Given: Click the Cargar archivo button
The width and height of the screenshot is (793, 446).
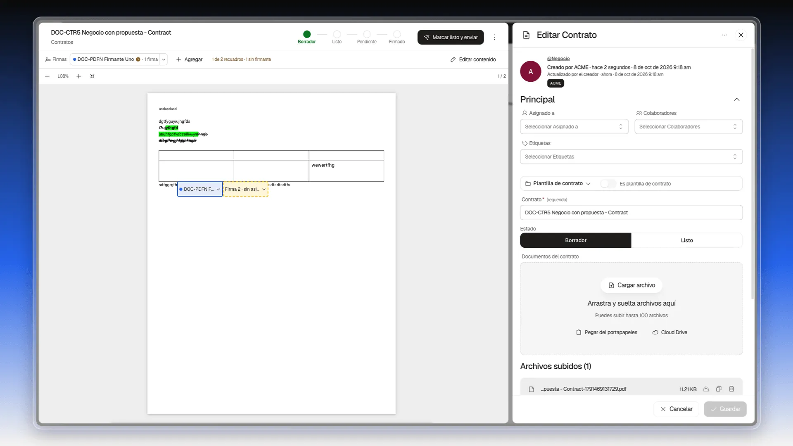Looking at the screenshot, I should 631,285.
